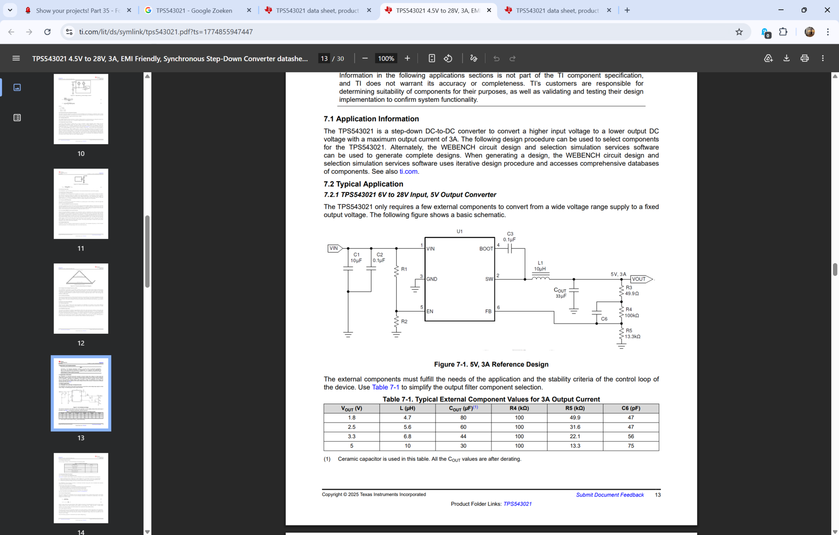Image resolution: width=839 pixels, height=535 pixels.
Task: Open the extension icon with the 0 badge
Action: [765, 32]
